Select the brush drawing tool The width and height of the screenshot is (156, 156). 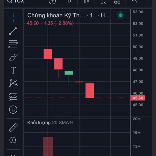[13, 57]
